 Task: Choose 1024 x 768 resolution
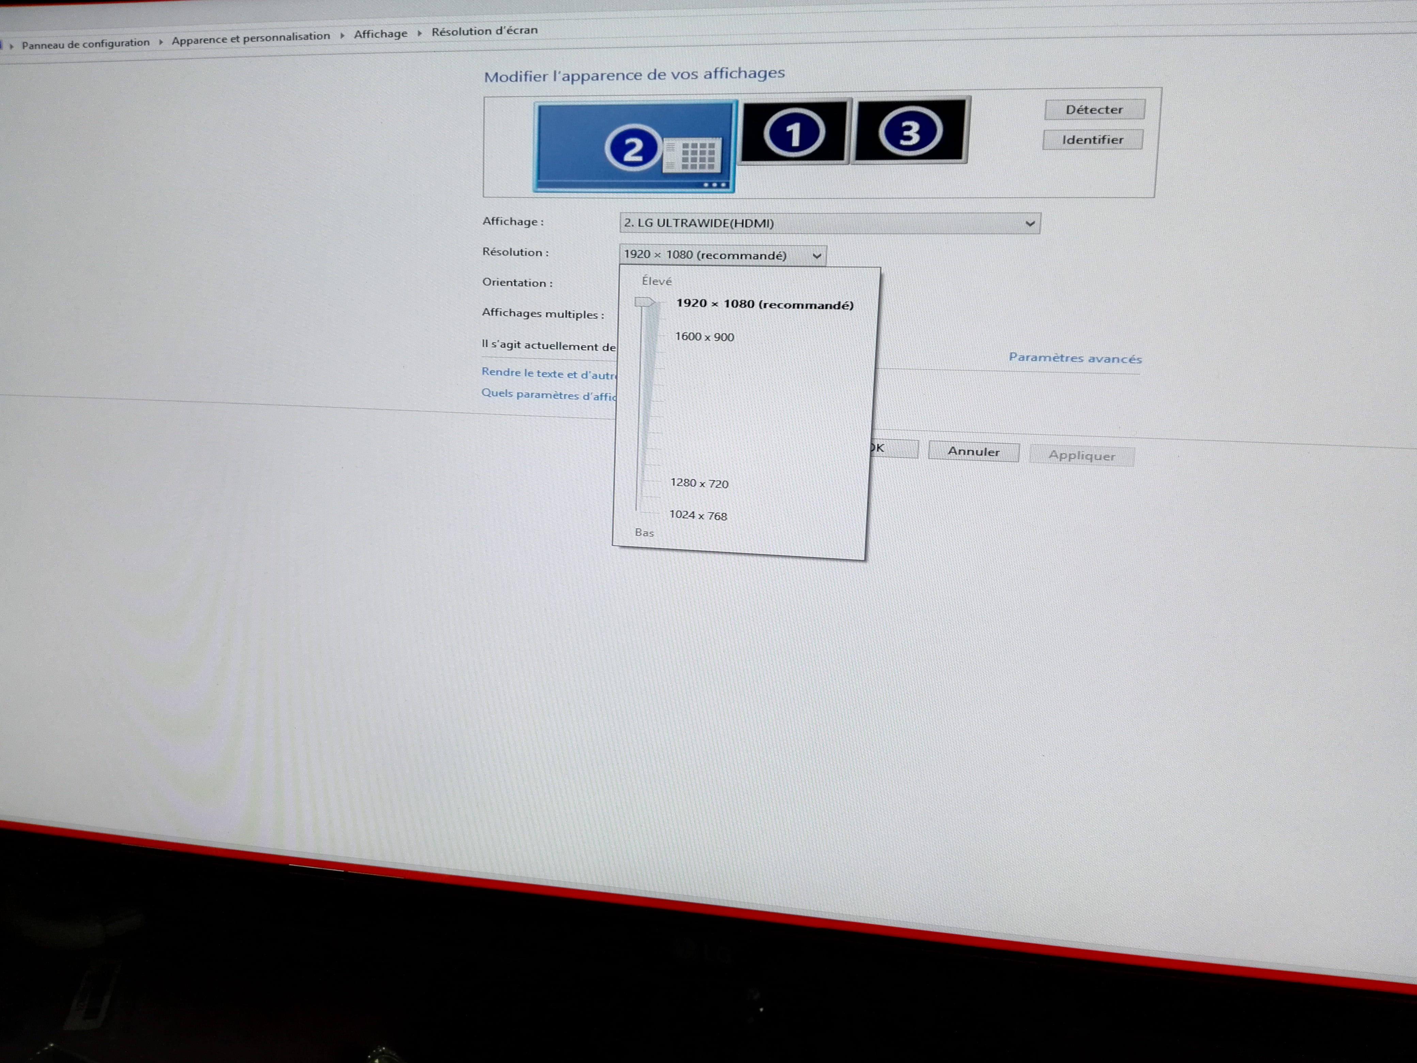coord(698,515)
